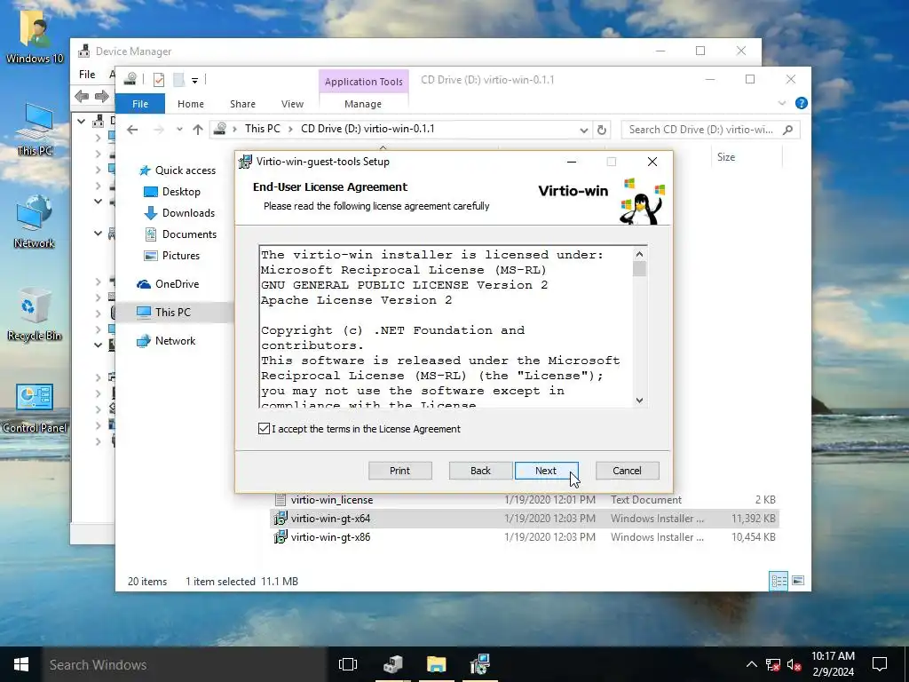This screenshot has width=909, height=682.
Task: Open the Share ribbon tab
Action: tap(242, 104)
